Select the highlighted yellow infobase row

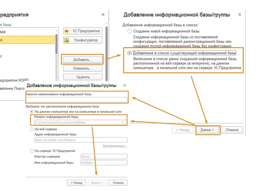[27, 40]
